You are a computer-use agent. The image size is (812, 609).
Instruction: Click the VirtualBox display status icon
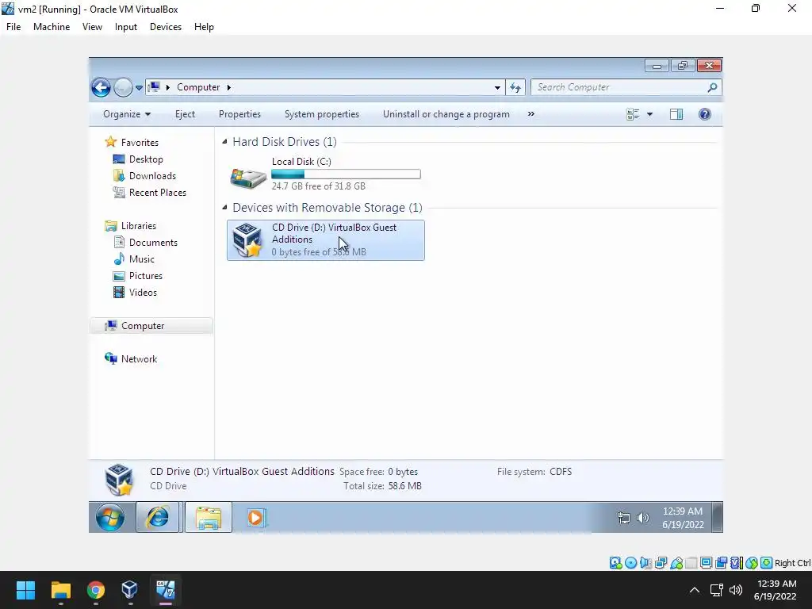706,563
